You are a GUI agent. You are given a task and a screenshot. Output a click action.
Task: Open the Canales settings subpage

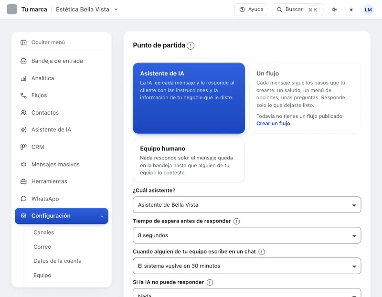pyautogui.click(x=43, y=233)
